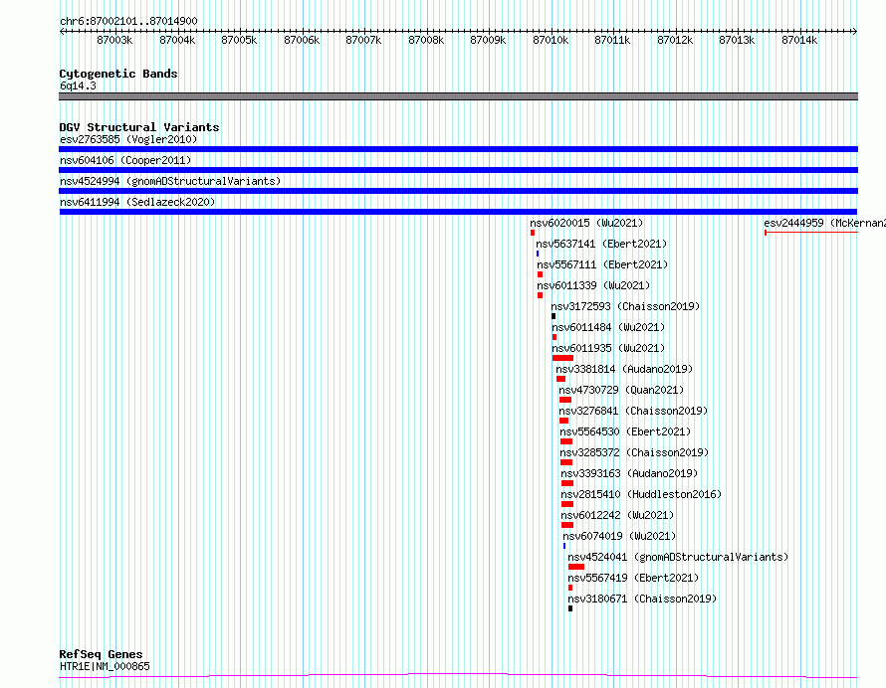886x688 pixels.
Task: Click red bar under nsv4524041
Action: 576,567
